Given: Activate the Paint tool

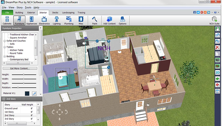Looking at the screenshot, I should (95, 21).
